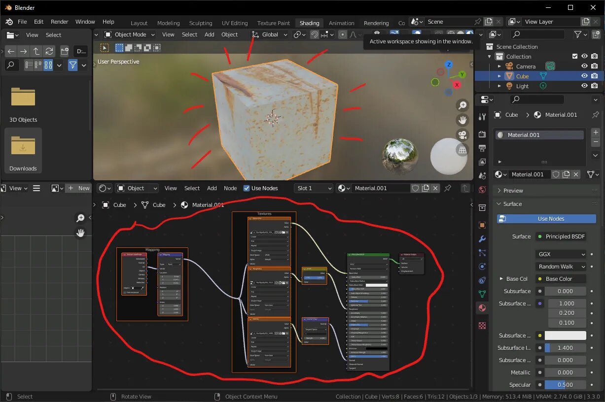Switch to the Modeling workspace tab

point(169,23)
